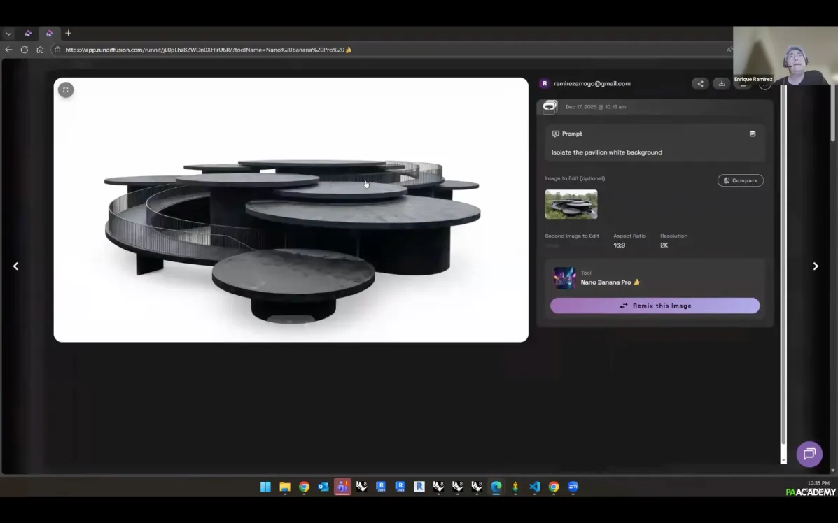Go to the previous image arrow

pos(15,266)
